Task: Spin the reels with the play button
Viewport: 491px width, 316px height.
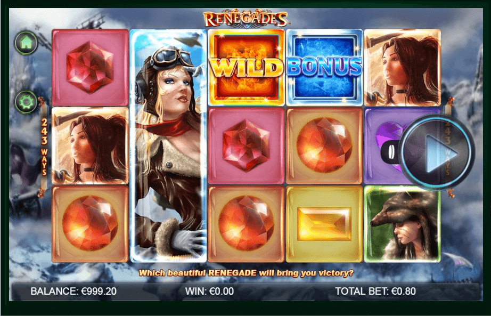Action: (437, 152)
